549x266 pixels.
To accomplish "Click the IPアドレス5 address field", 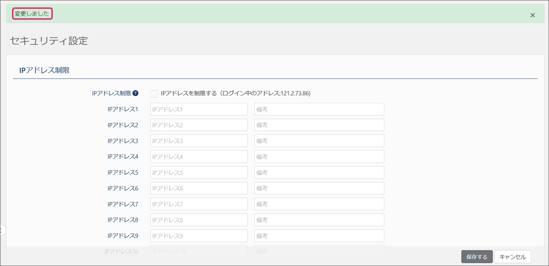I will click(x=199, y=172).
